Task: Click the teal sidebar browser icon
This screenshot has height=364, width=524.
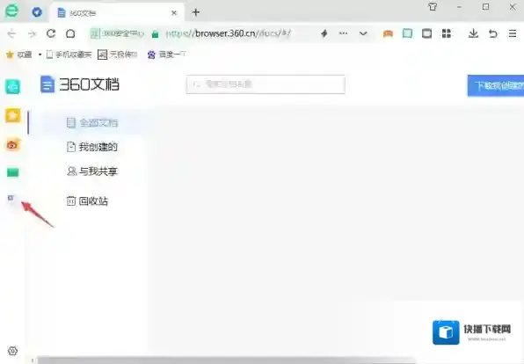Action: point(12,87)
